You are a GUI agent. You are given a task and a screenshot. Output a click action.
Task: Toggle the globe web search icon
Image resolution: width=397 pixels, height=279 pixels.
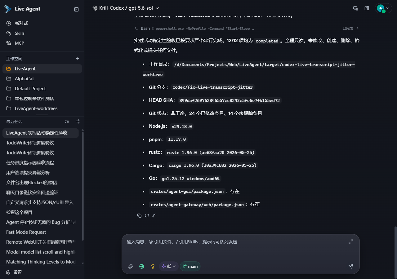click(x=142, y=266)
